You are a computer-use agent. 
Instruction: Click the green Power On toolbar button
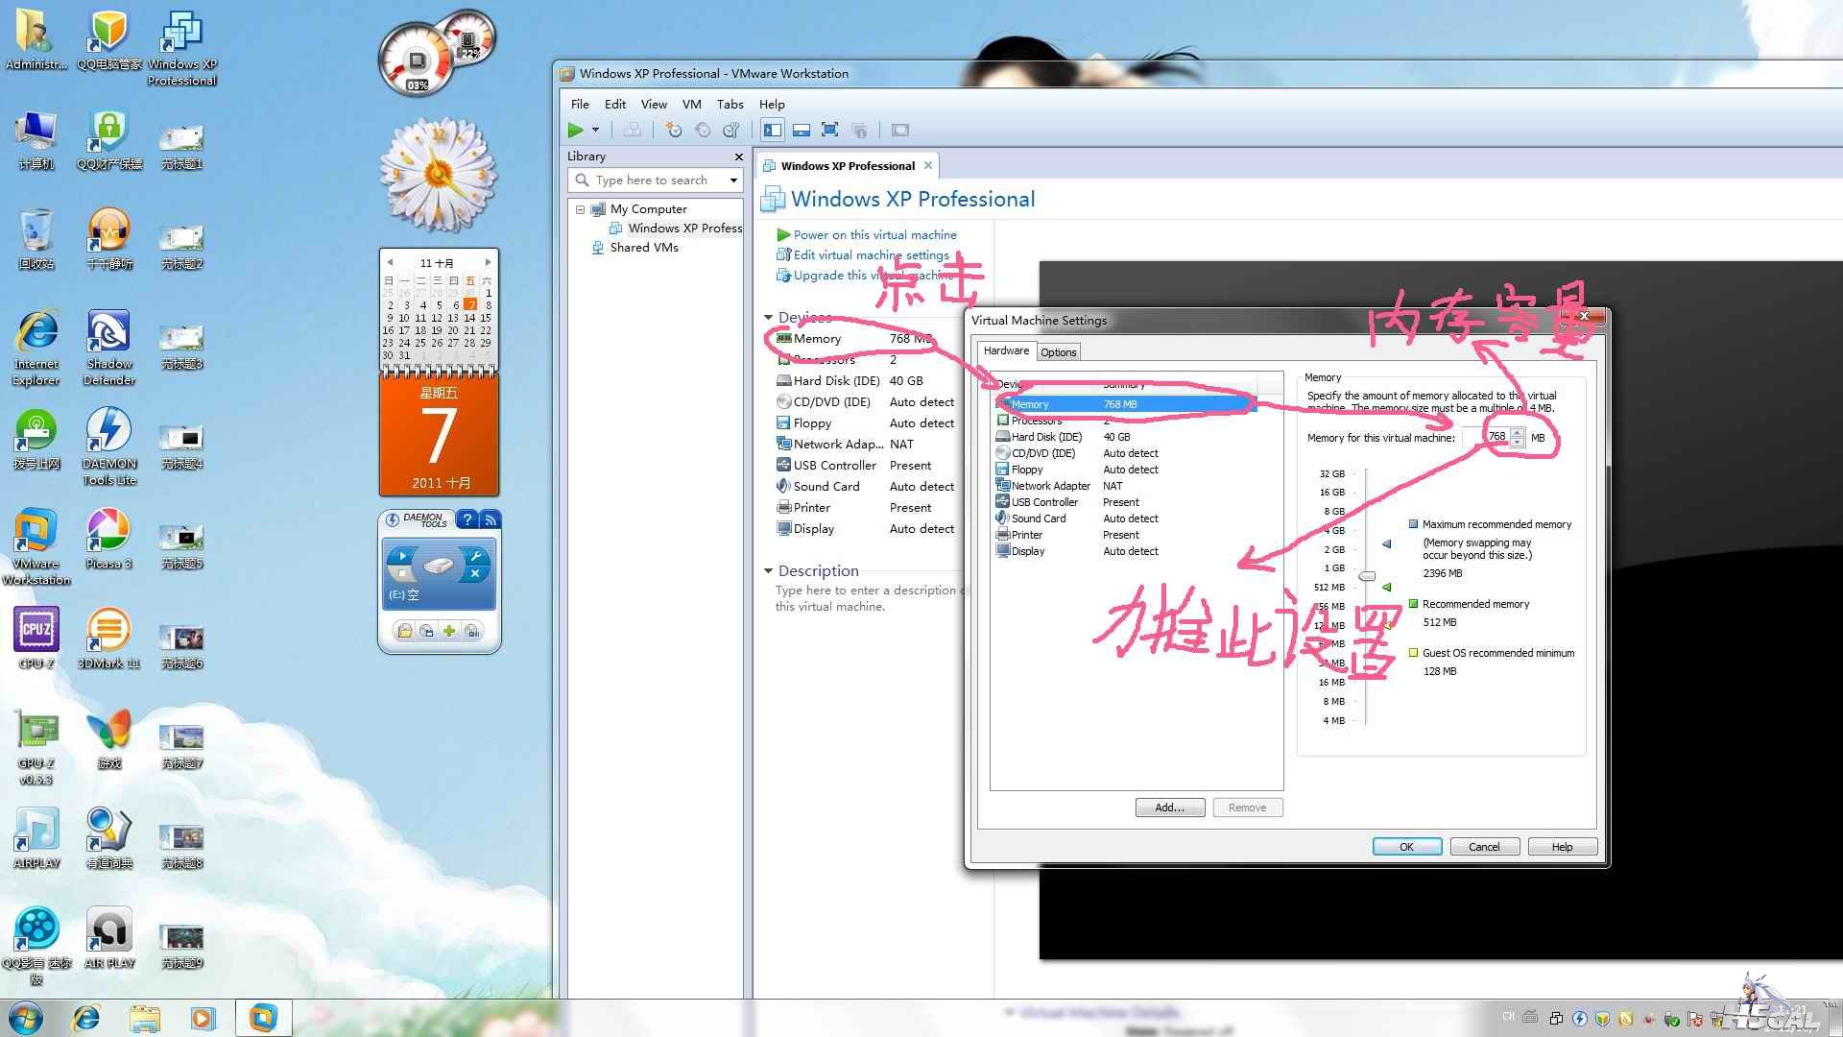point(575,130)
